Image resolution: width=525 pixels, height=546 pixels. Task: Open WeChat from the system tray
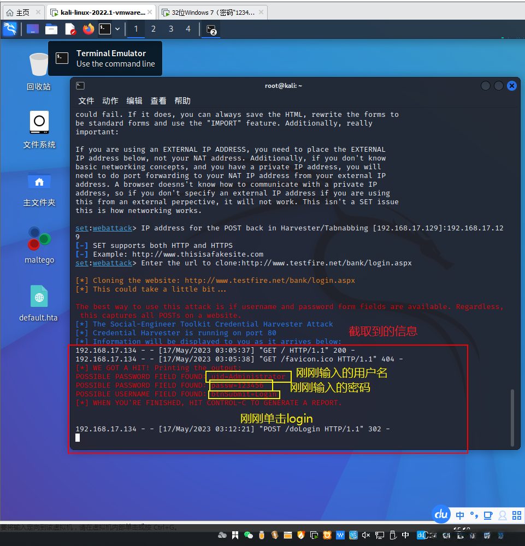[x=249, y=535]
